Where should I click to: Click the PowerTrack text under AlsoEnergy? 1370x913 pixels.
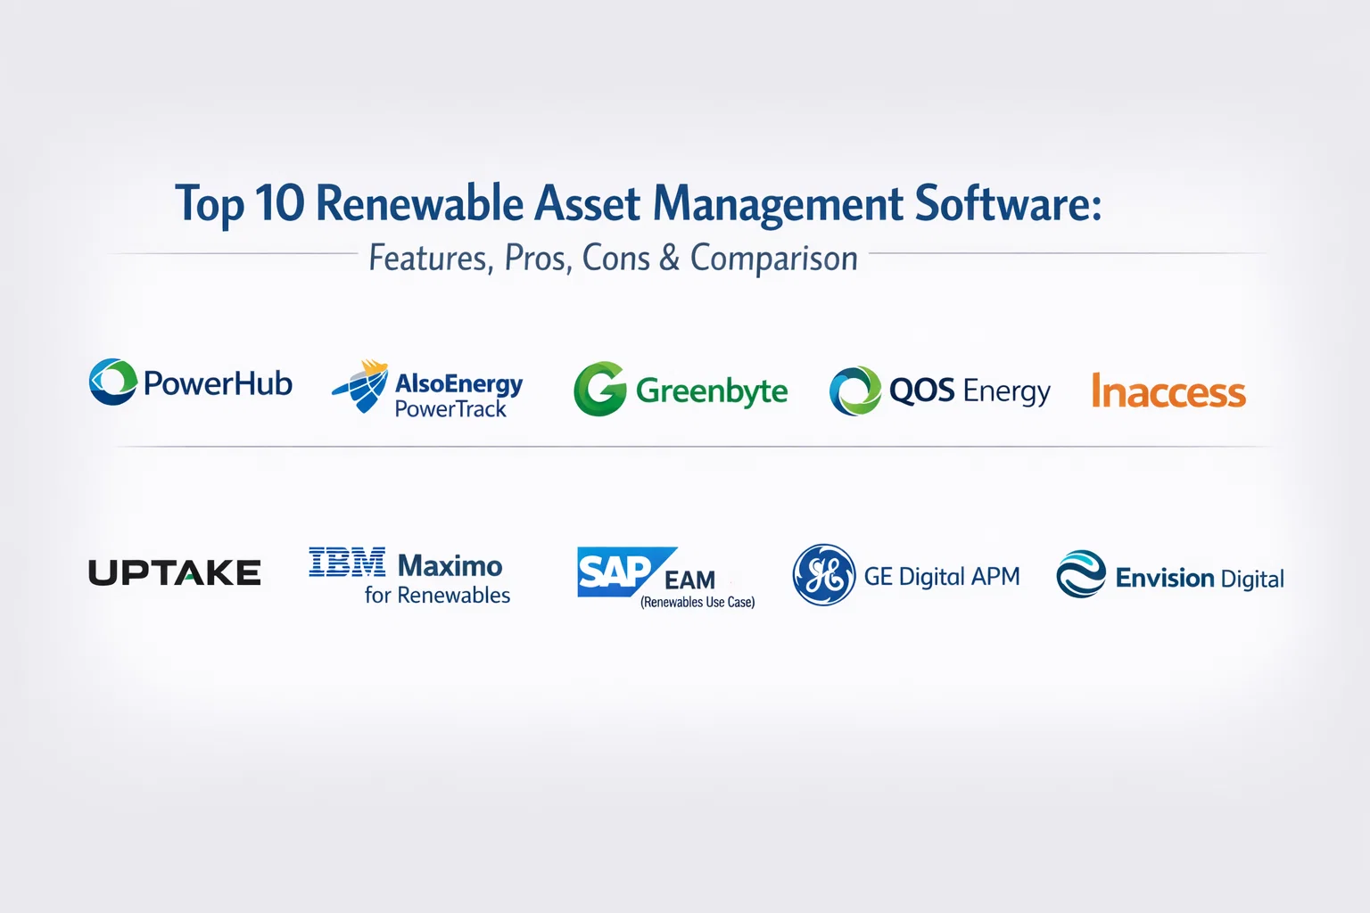click(450, 409)
